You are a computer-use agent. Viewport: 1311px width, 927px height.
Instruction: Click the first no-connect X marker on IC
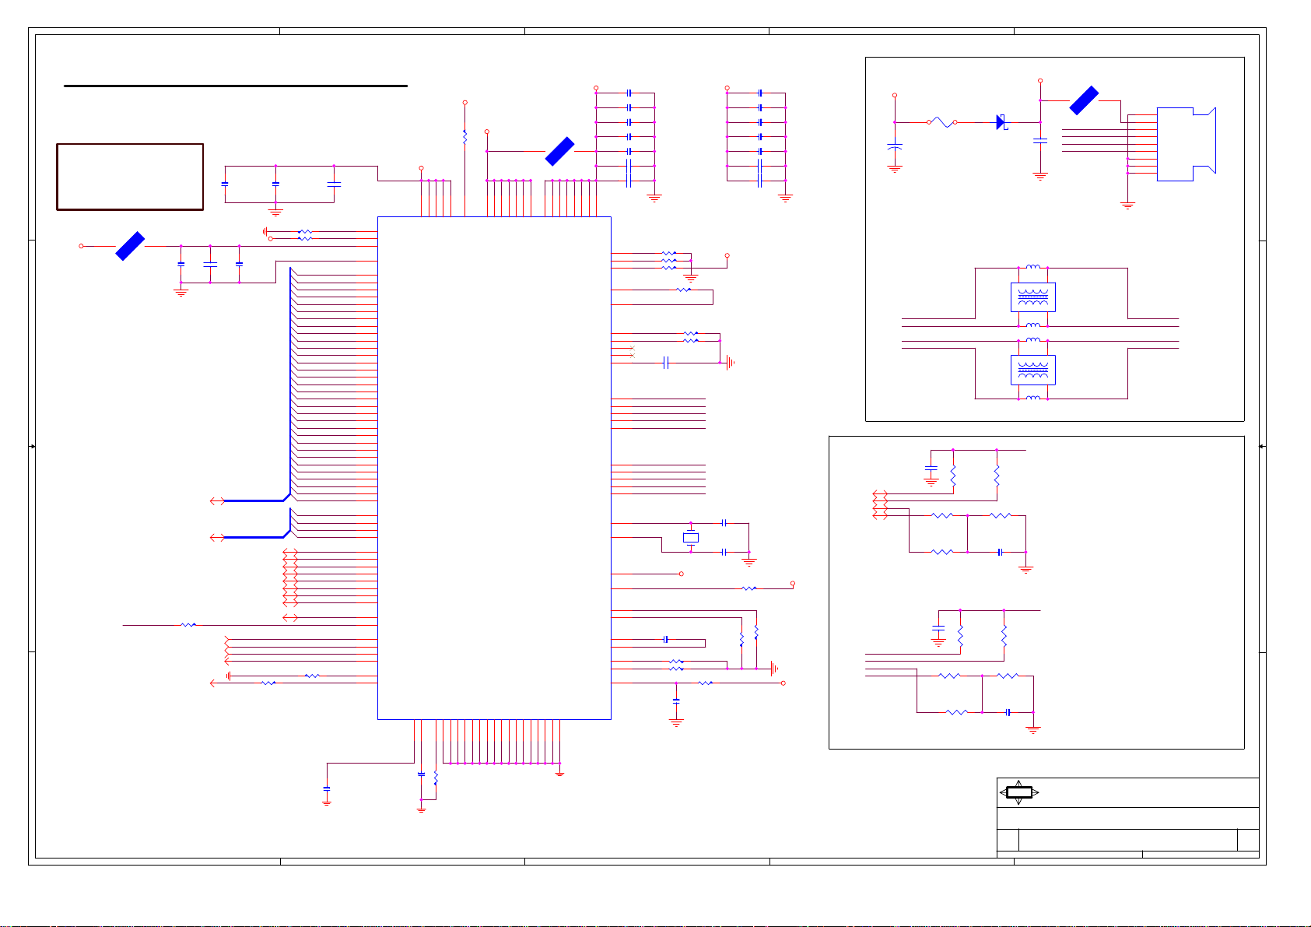pyautogui.click(x=632, y=348)
